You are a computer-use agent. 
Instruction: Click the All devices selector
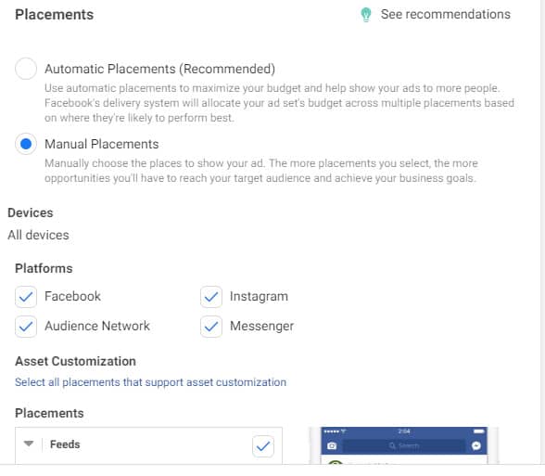pos(38,236)
